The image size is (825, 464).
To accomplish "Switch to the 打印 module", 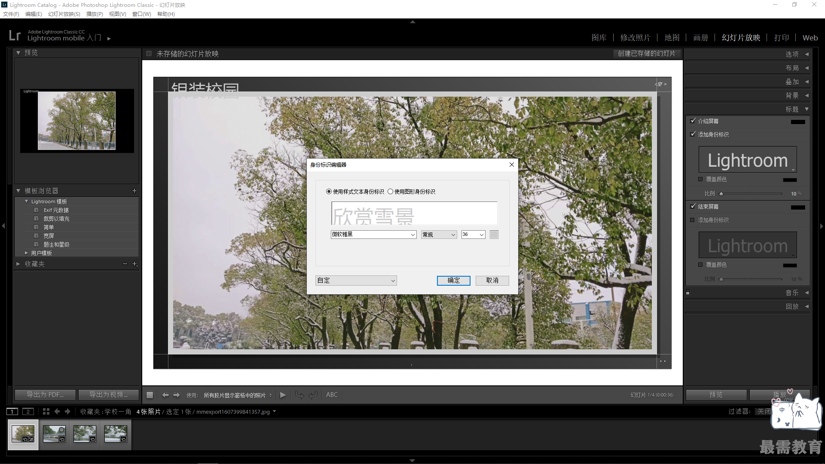I will click(782, 38).
